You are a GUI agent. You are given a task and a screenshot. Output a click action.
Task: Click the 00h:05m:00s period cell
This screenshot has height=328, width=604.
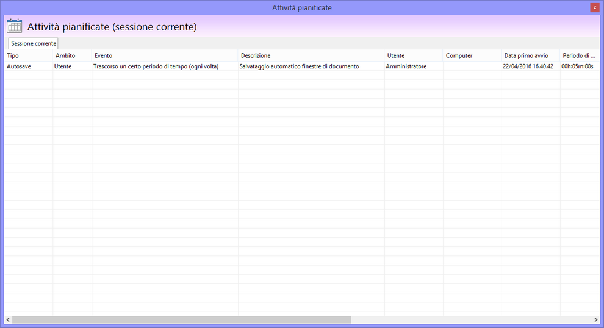577,66
